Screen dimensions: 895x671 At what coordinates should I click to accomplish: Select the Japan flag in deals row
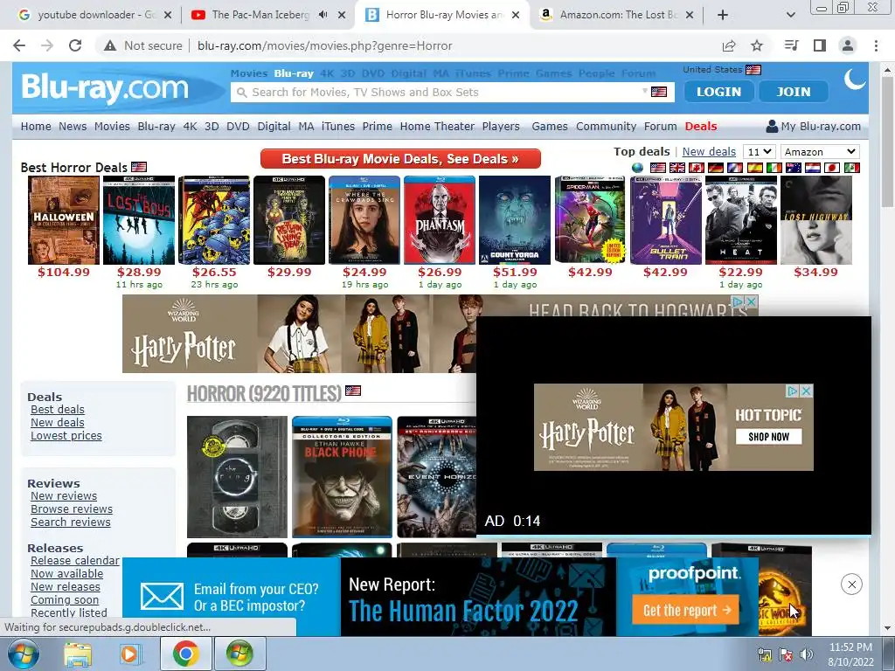pos(832,168)
